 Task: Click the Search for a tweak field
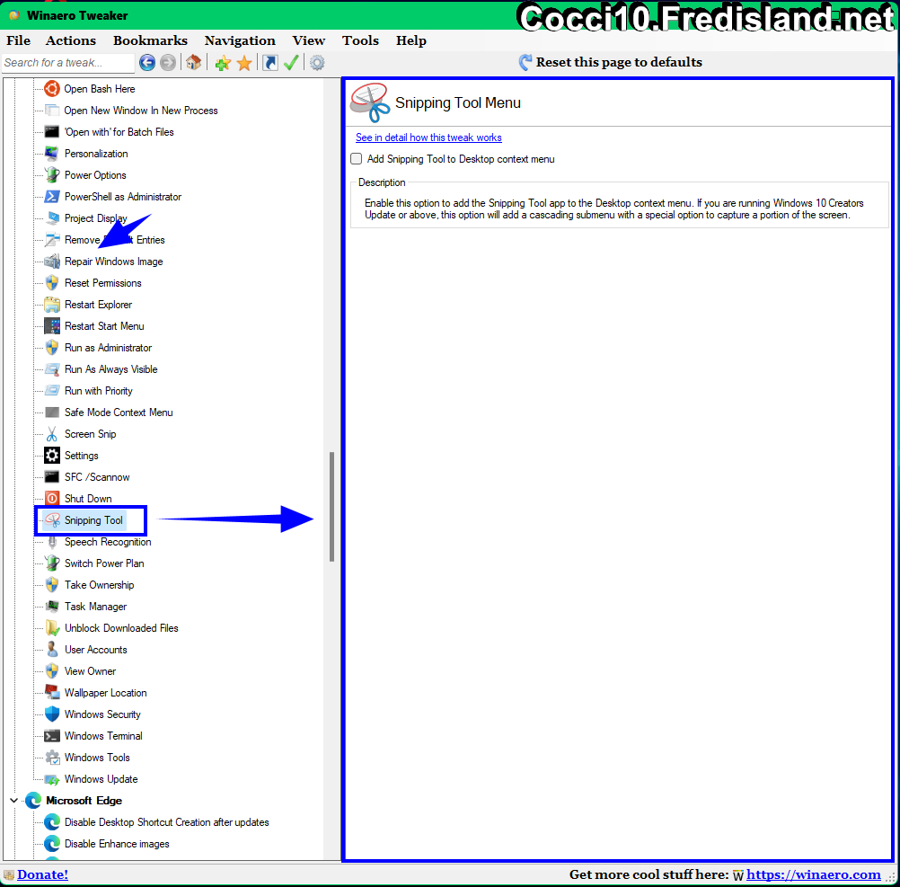coord(67,63)
